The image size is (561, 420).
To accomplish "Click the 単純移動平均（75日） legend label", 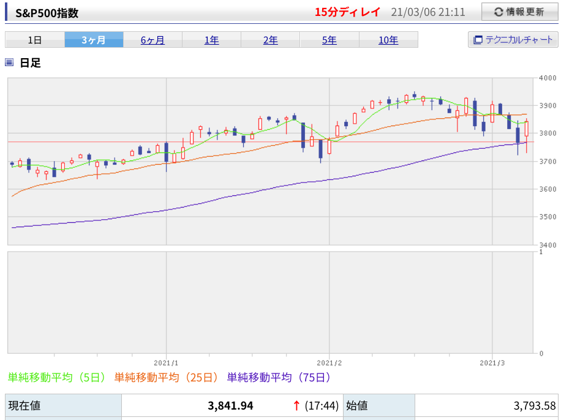I will pyautogui.click(x=278, y=377).
